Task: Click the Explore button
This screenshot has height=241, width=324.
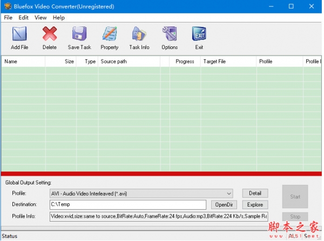Action: point(255,205)
